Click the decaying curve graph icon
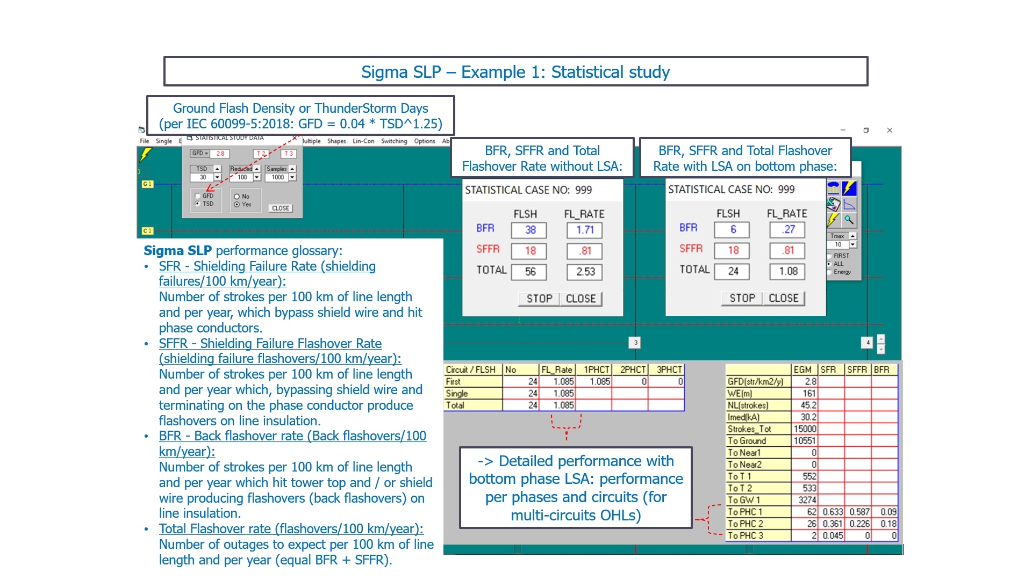The height and width of the screenshot is (580, 1032). pyautogui.click(x=849, y=204)
